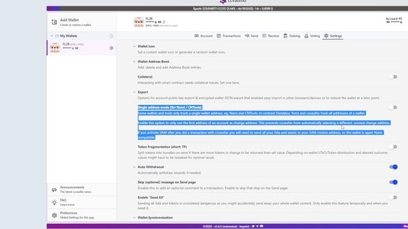Click "Token Fragmentation (short: TF)" heading
The height and width of the screenshot is (229, 408).
(x=162, y=147)
